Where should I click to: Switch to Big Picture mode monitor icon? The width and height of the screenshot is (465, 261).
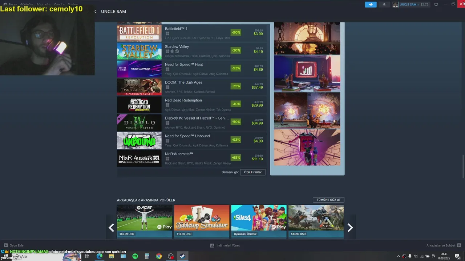click(x=436, y=5)
